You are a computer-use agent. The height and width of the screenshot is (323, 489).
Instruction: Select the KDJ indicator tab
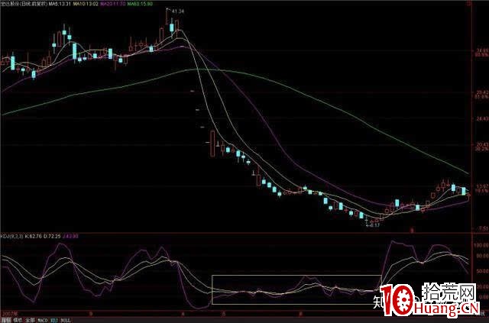[x=54, y=321]
